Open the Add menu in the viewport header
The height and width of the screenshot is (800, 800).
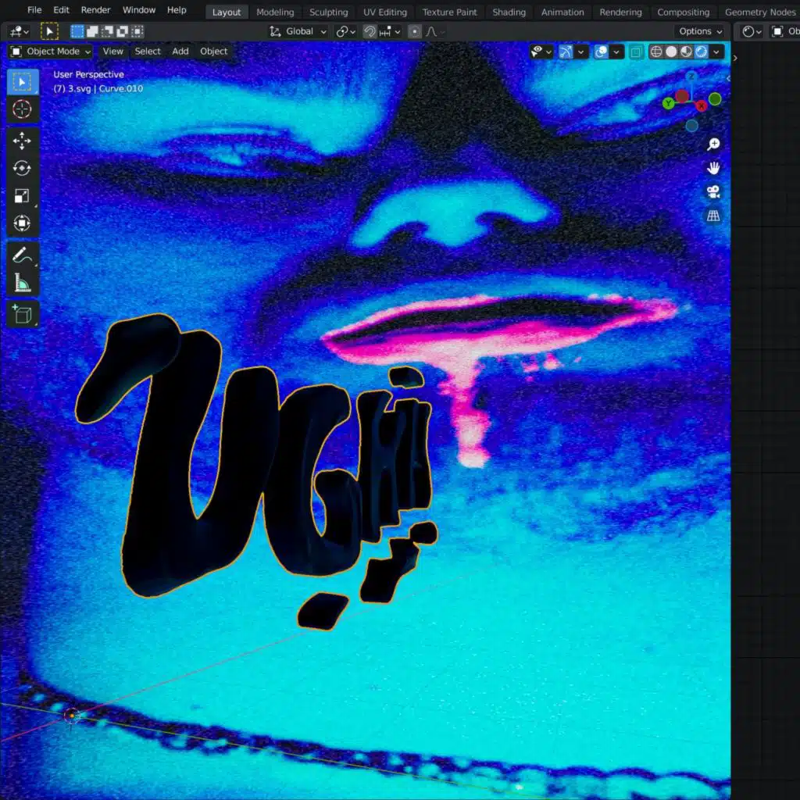click(x=180, y=52)
